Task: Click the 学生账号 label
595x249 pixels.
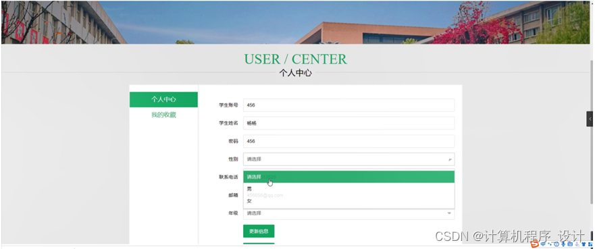Action: coord(228,105)
